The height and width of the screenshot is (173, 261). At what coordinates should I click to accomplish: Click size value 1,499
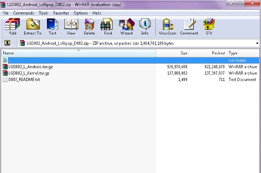pos(183,80)
